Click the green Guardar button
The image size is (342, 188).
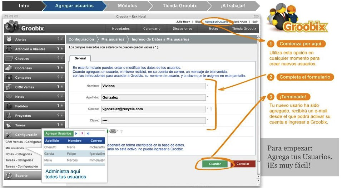[x=215, y=164]
